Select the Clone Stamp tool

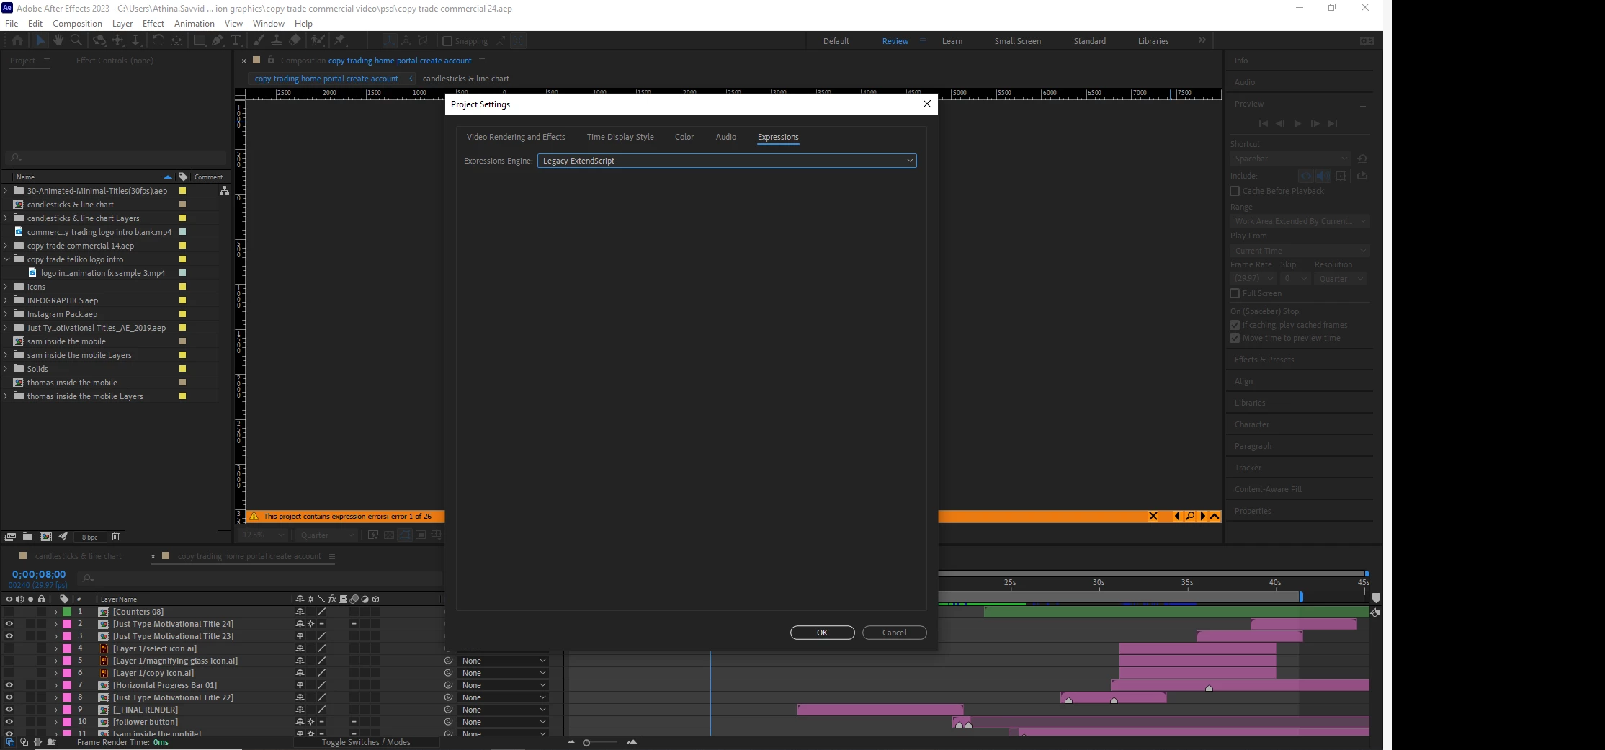[x=276, y=40]
